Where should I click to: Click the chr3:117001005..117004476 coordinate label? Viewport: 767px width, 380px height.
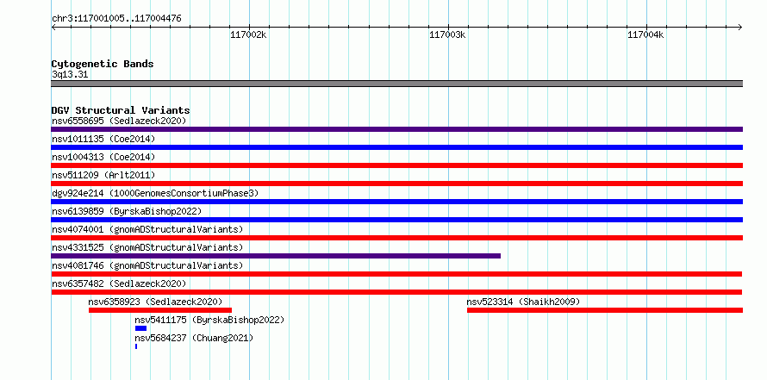tap(116, 19)
